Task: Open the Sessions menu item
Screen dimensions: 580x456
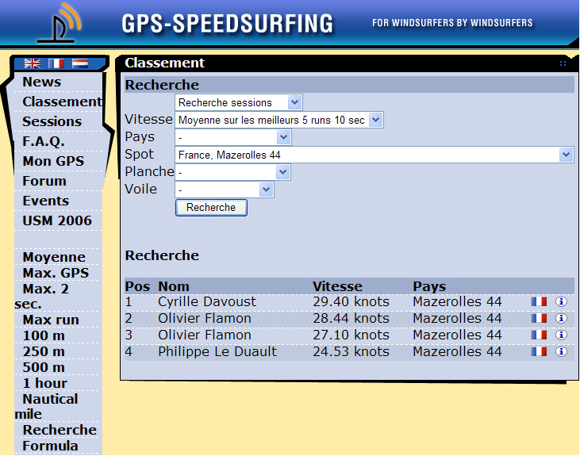Action: click(52, 121)
